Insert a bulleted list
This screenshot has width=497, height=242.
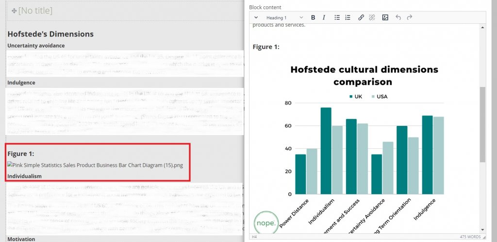337,17
